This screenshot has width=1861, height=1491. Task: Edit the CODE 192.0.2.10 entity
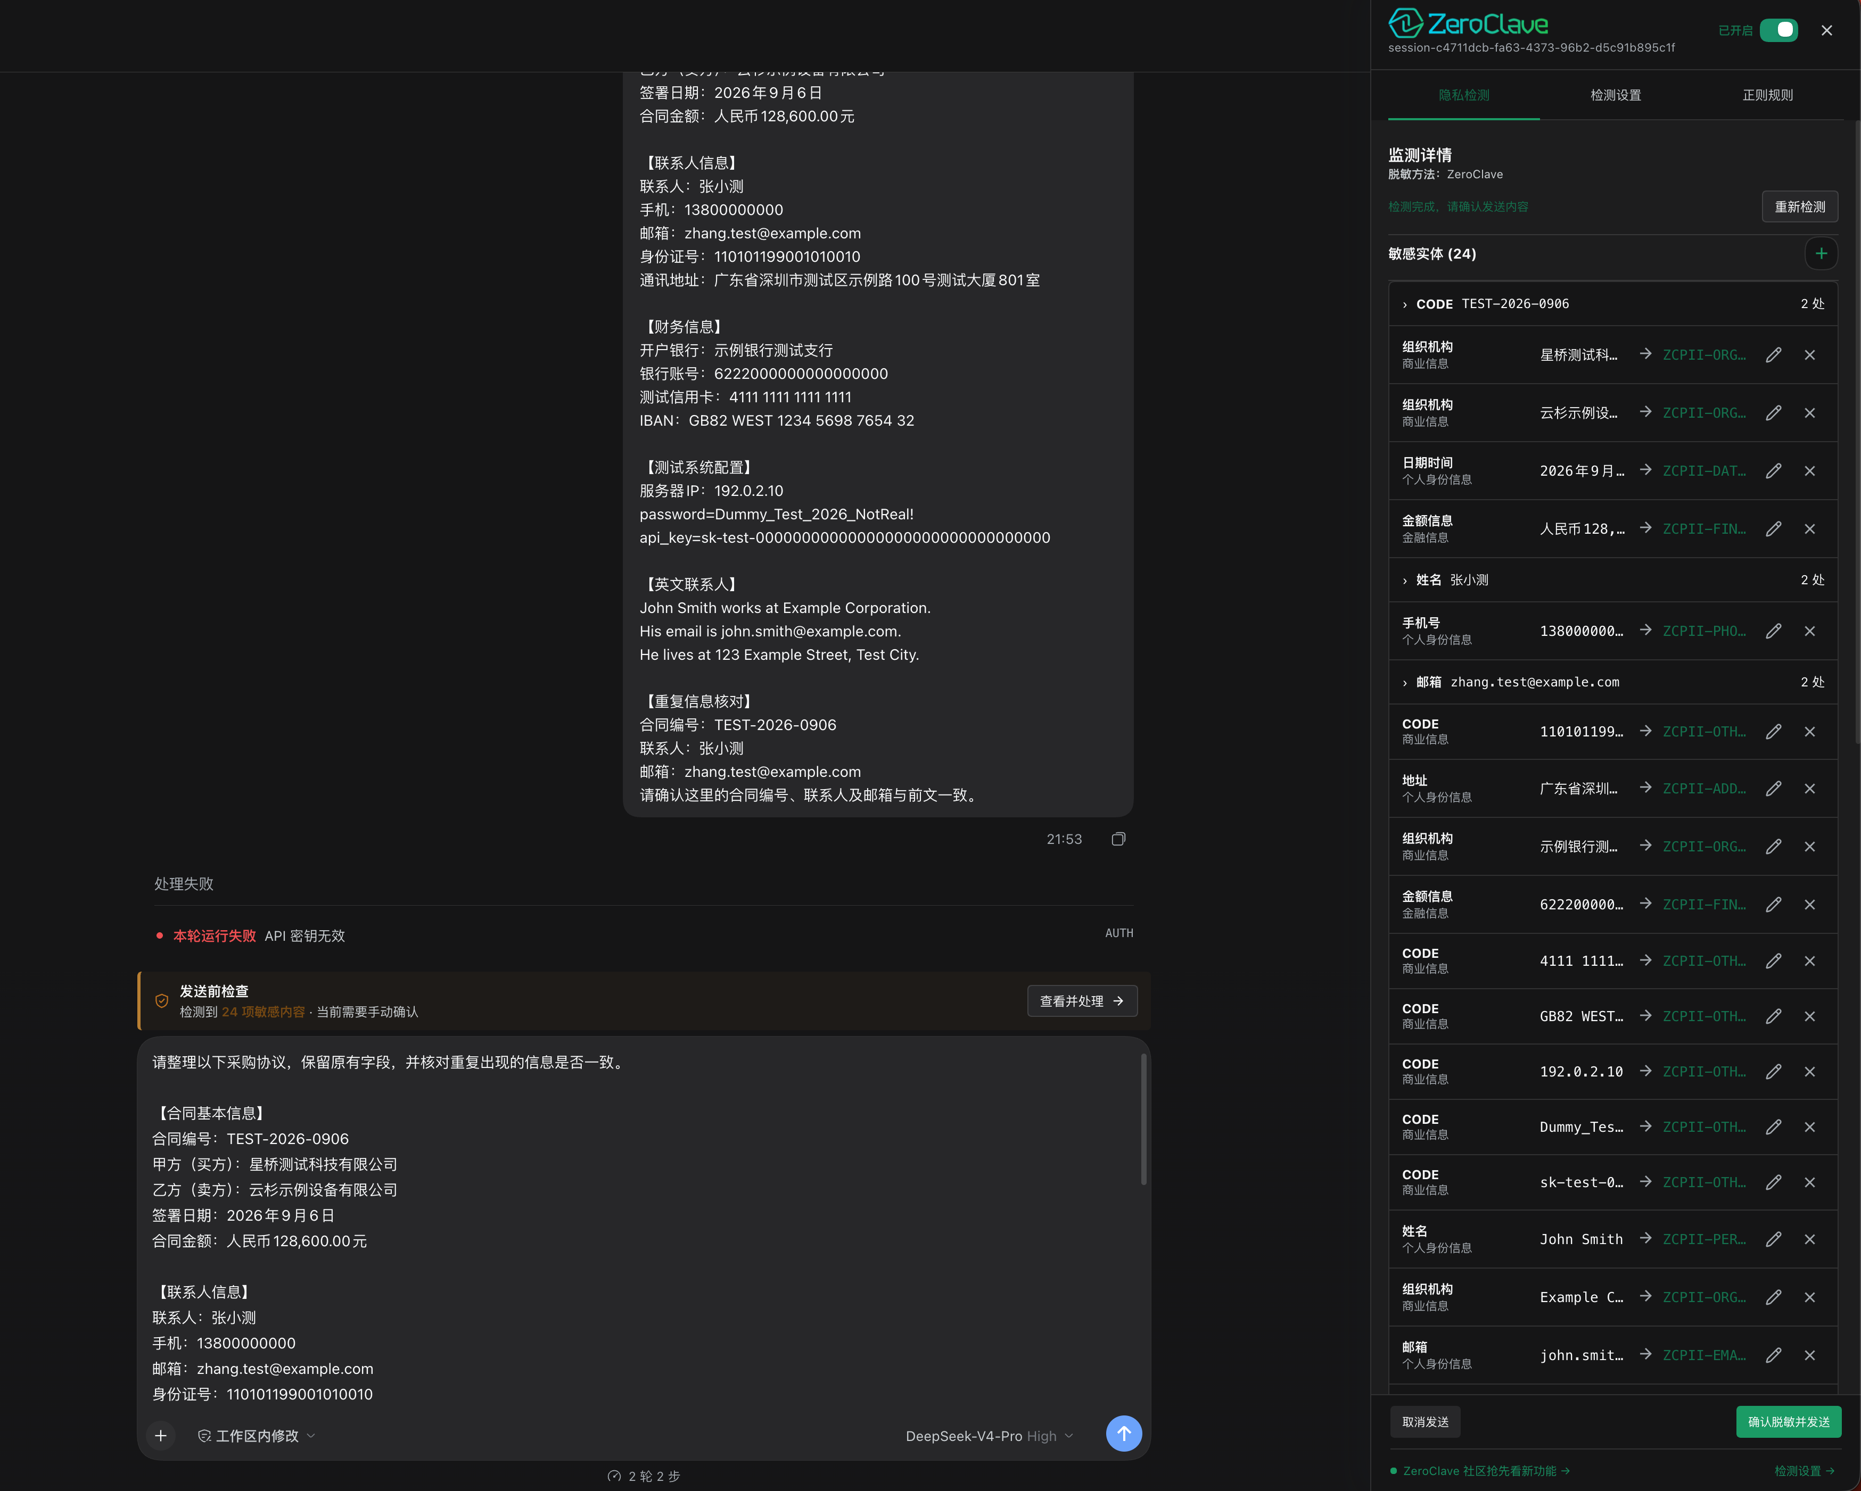(1773, 1071)
